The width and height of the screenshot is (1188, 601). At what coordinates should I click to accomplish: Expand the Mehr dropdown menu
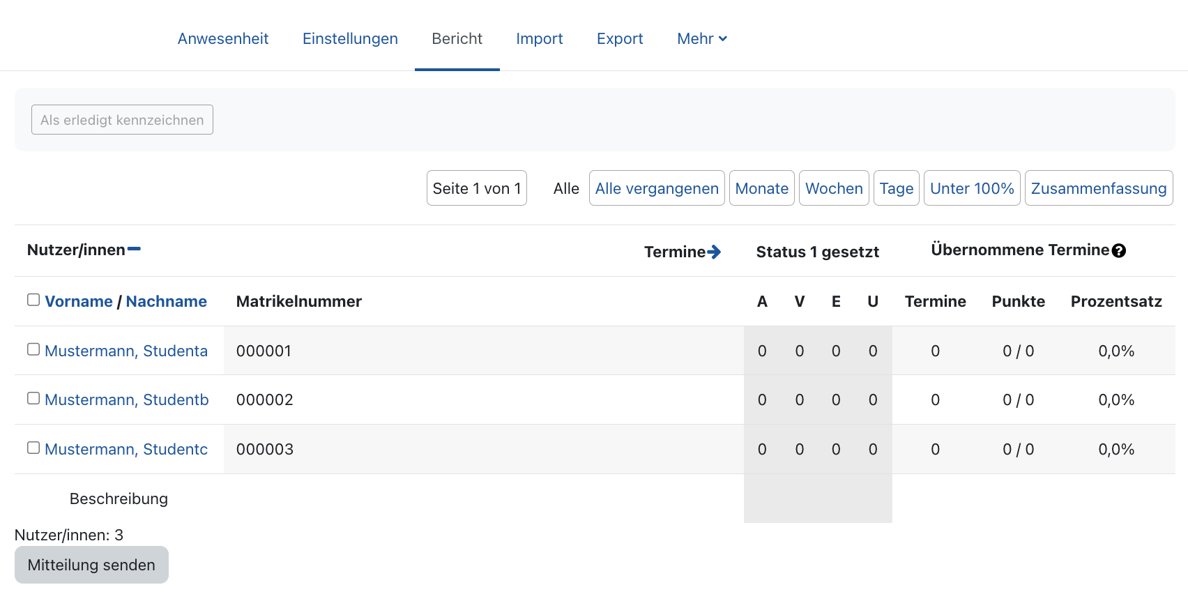[701, 38]
